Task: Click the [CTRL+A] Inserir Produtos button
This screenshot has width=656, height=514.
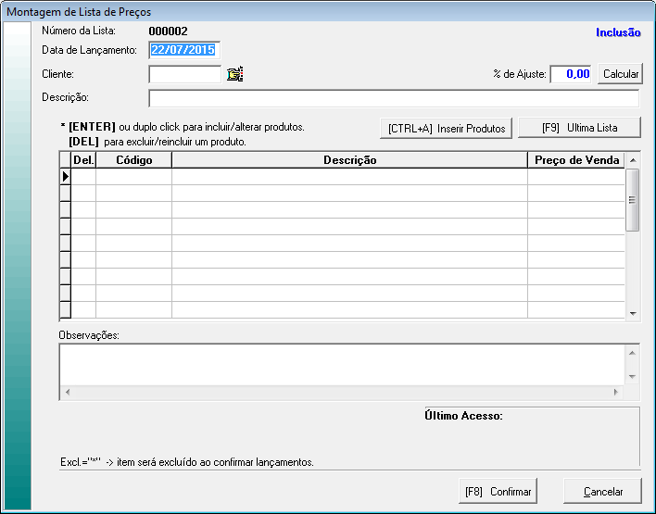Action: pyautogui.click(x=447, y=129)
